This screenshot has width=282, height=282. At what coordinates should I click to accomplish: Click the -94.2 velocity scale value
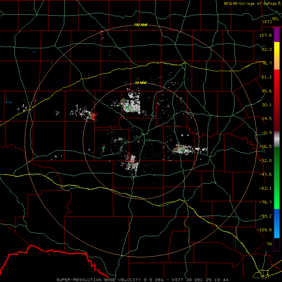tap(265, 216)
